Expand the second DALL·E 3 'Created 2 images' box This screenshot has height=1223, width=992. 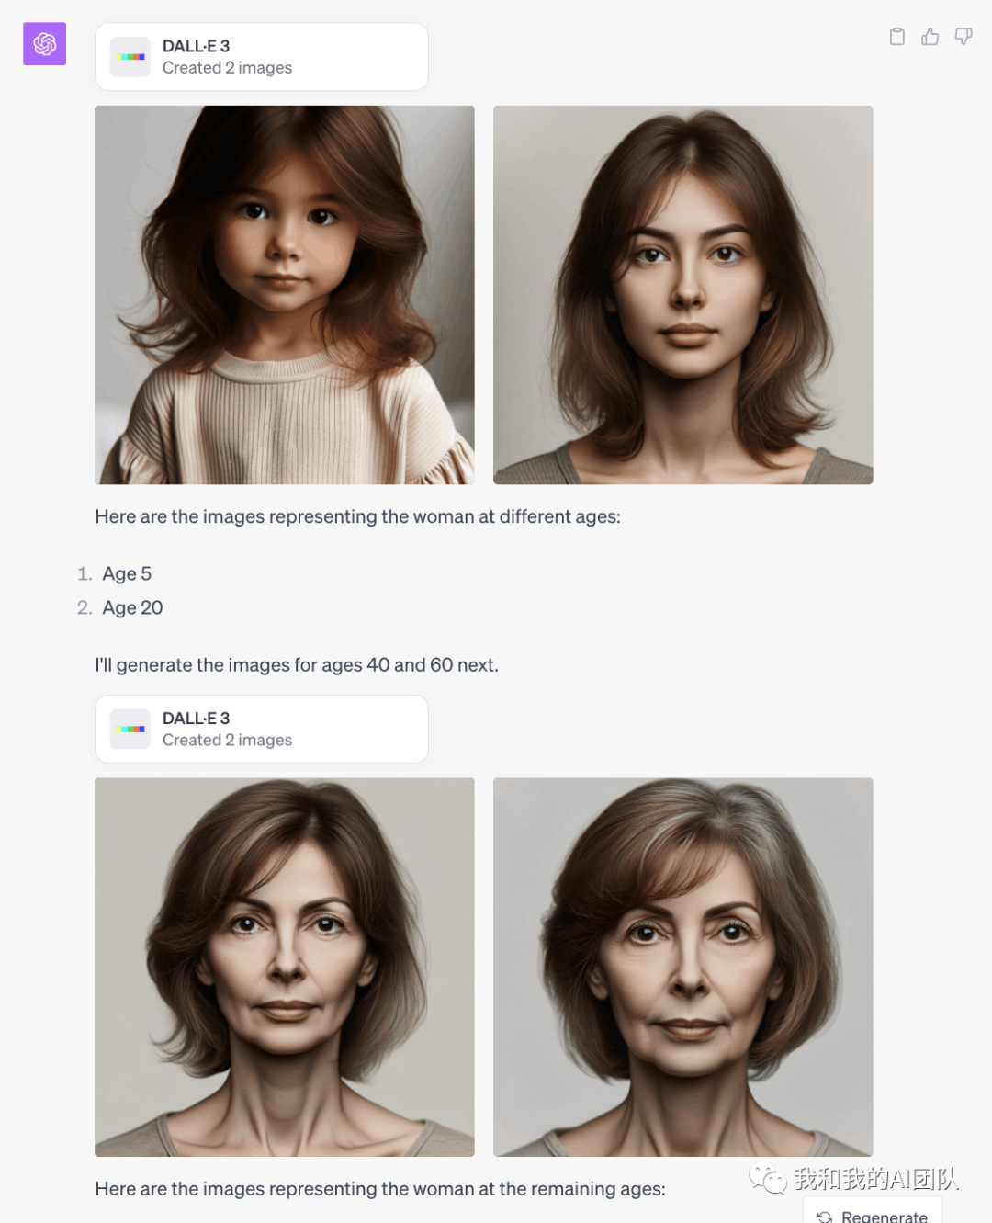pyautogui.click(x=262, y=730)
